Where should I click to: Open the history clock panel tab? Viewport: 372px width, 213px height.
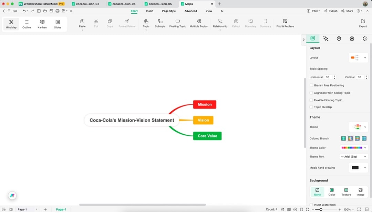pyautogui.click(x=365, y=38)
